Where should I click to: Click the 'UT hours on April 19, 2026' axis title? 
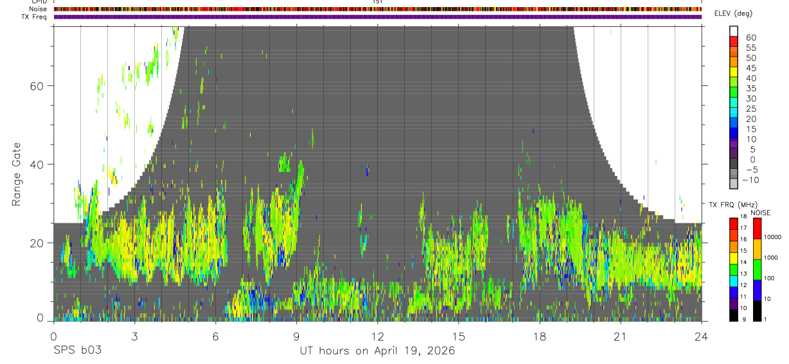(x=377, y=351)
